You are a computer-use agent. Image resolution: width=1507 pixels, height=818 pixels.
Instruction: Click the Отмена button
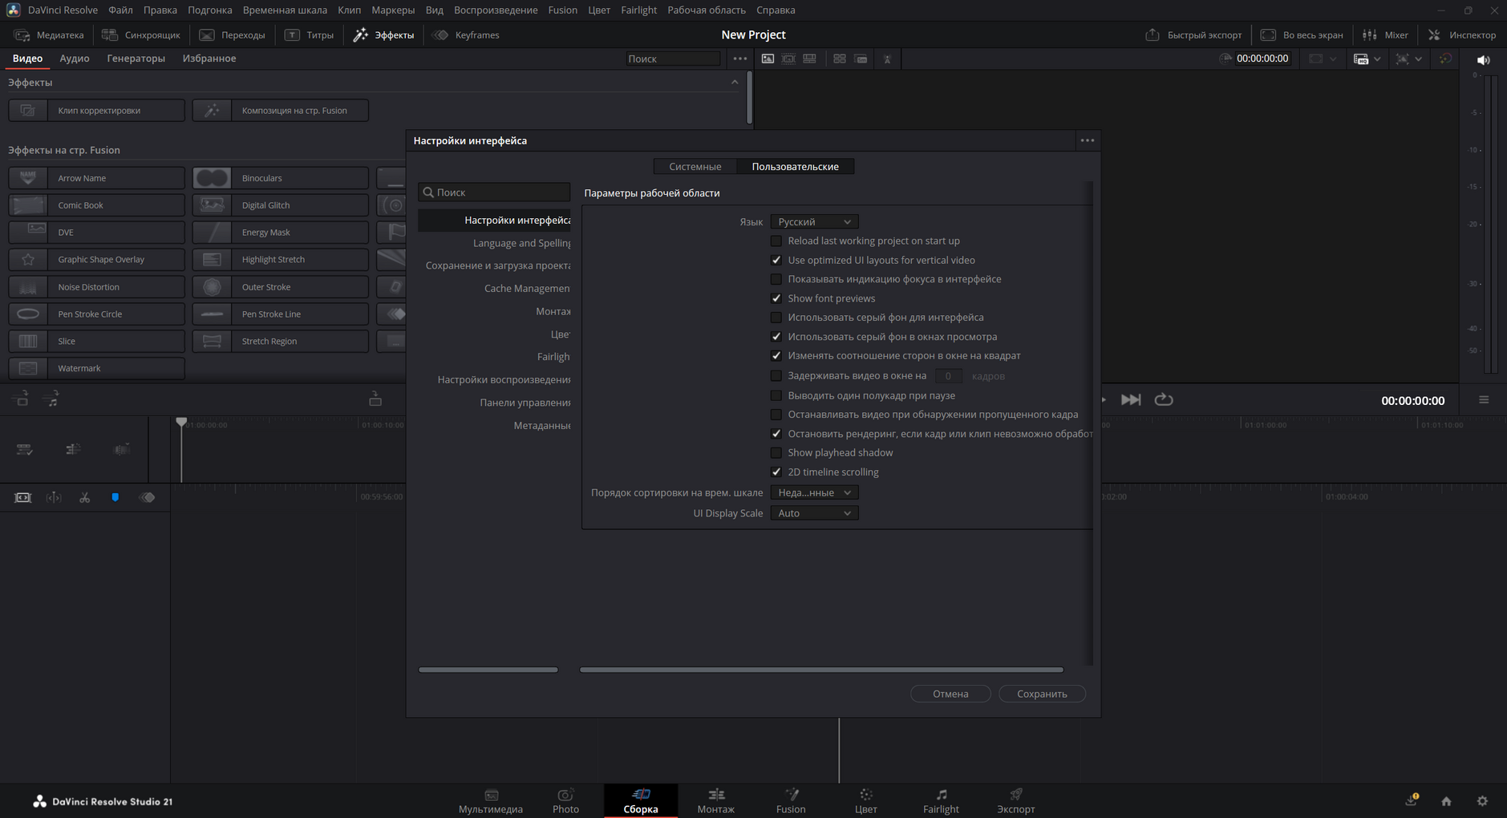[x=950, y=694]
